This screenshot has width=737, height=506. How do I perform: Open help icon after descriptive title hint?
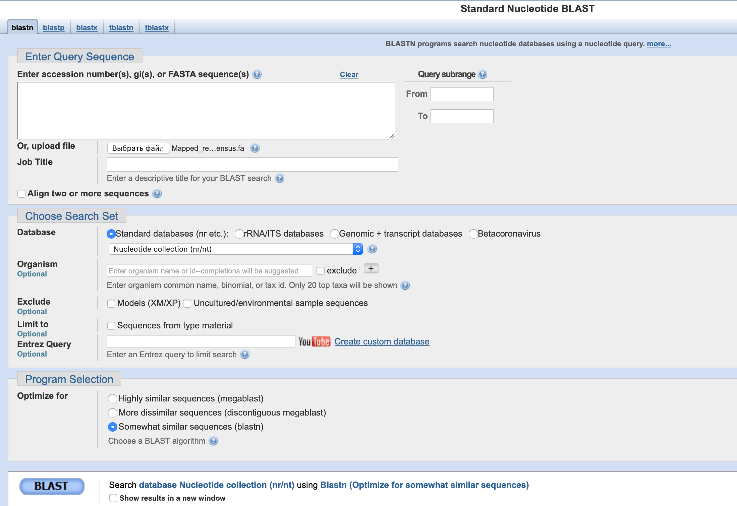point(280,178)
